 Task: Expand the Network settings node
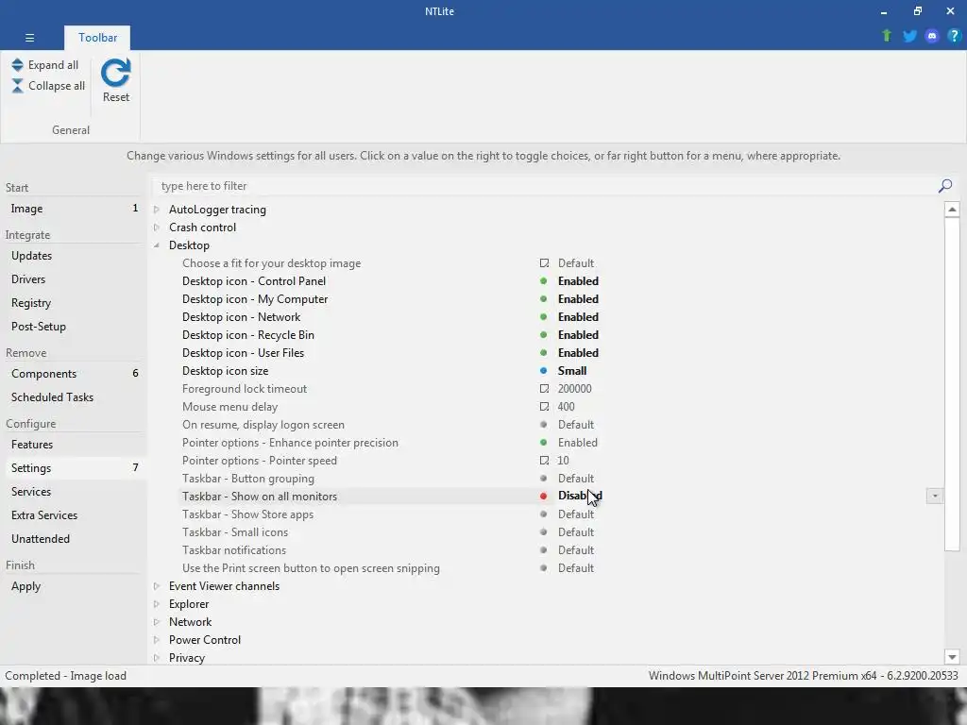click(x=157, y=622)
